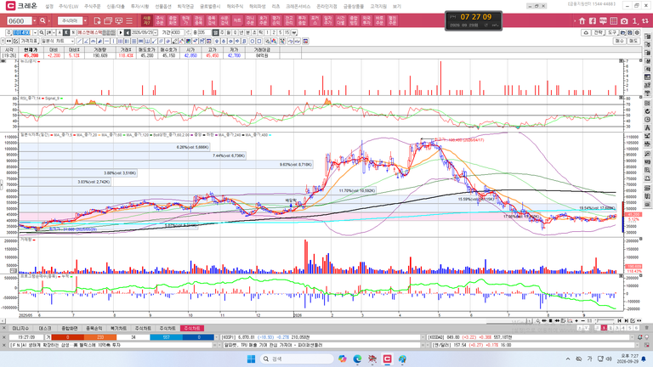Open the Facebook icon in the red toolbar

tap(593, 20)
